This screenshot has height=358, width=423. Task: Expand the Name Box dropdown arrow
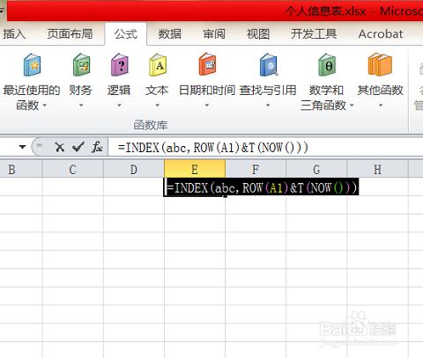tap(22, 147)
